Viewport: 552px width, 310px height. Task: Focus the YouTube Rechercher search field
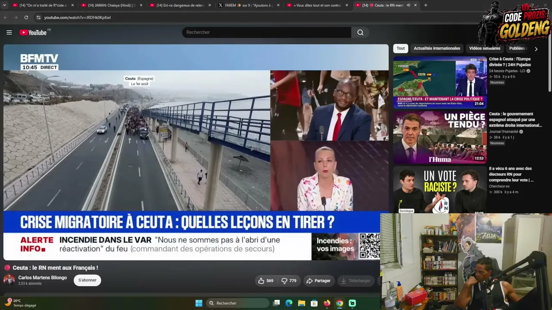[x=267, y=32]
